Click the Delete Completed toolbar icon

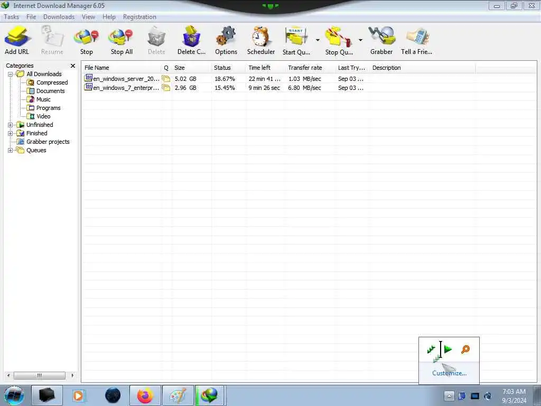click(191, 36)
